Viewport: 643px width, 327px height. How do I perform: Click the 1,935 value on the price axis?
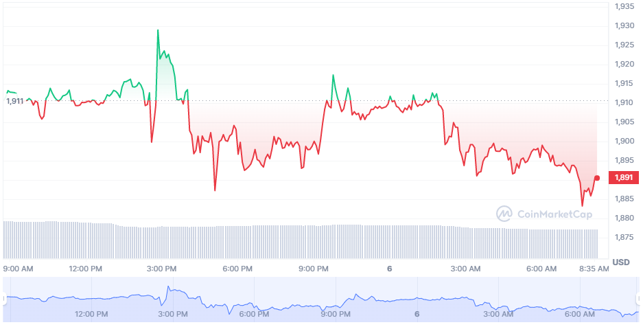tap(624, 6)
